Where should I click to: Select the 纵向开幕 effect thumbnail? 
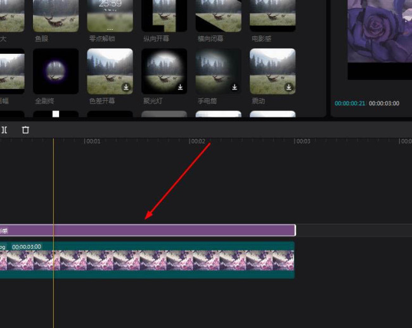[164, 16]
